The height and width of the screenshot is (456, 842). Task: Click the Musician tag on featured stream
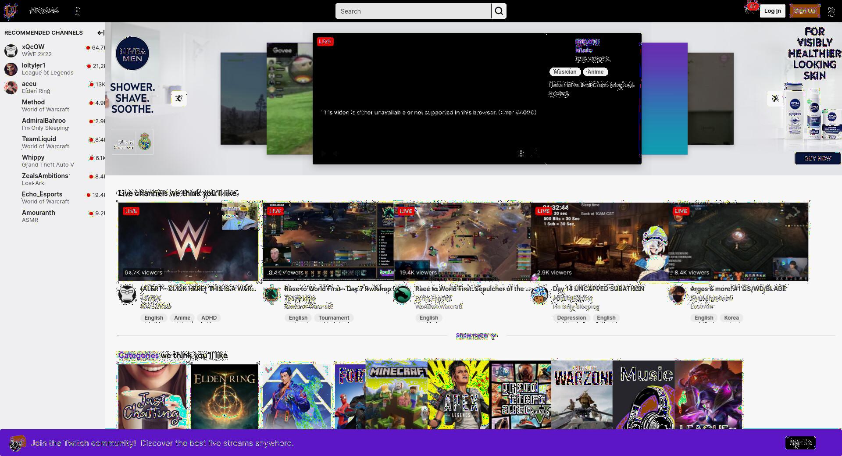click(x=565, y=72)
